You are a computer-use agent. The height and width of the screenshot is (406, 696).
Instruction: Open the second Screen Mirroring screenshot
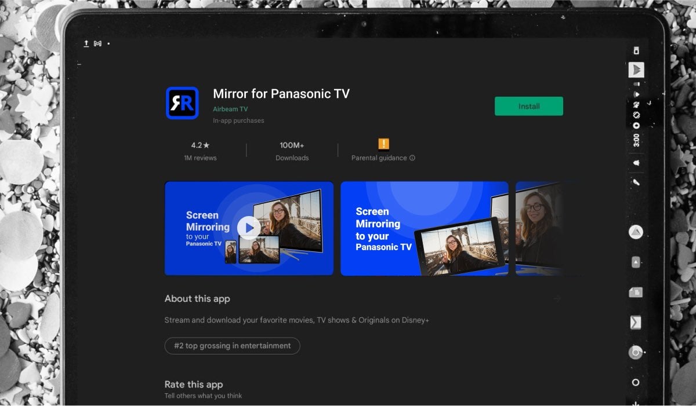tap(425, 228)
